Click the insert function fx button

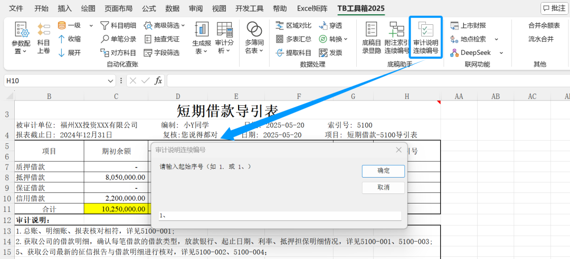pos(158,81)
